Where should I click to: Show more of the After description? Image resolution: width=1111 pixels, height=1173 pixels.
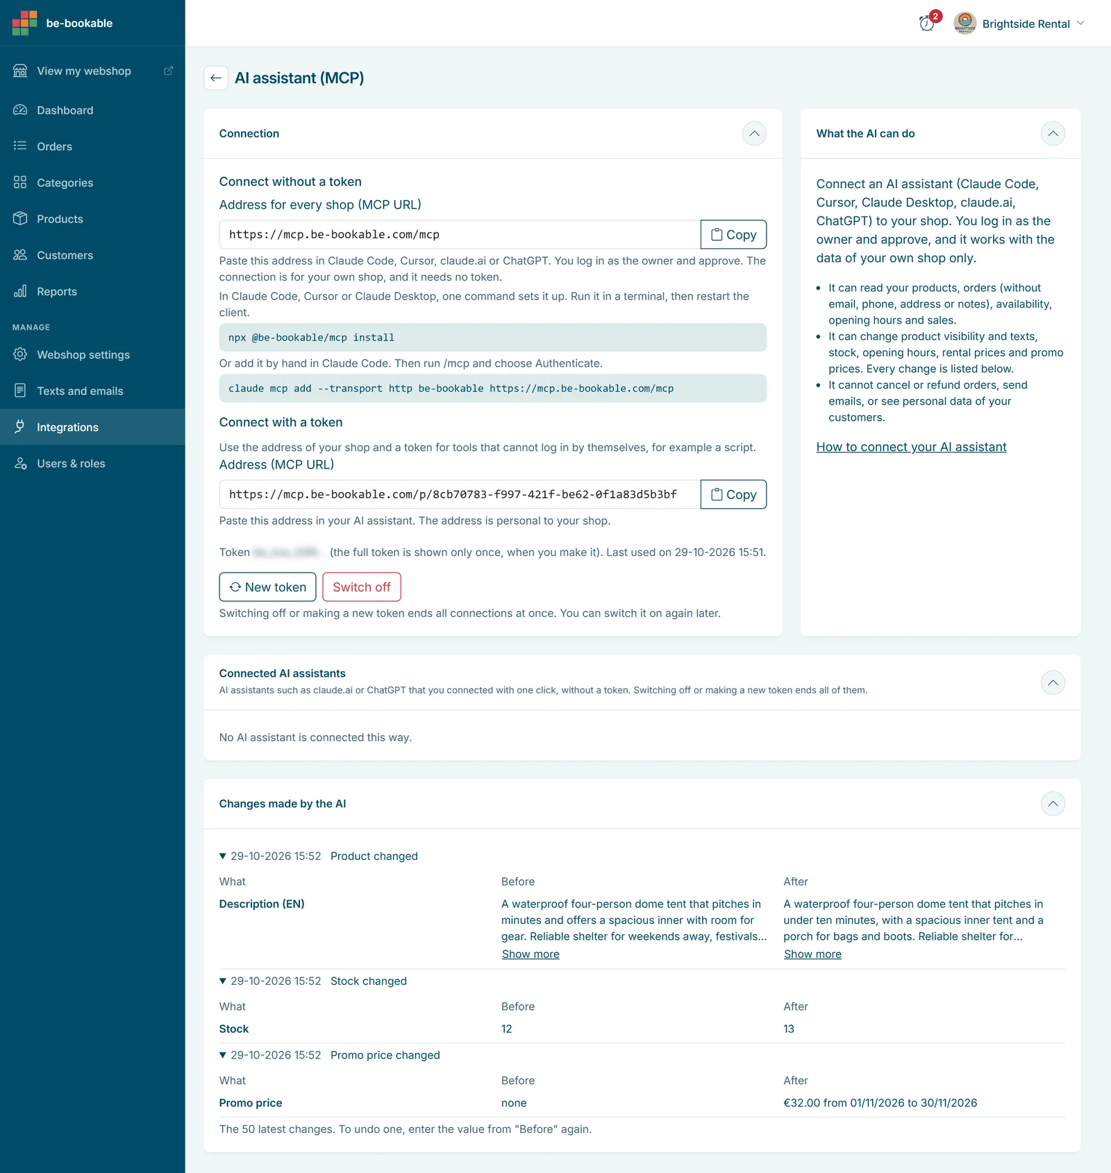(812, 954)
